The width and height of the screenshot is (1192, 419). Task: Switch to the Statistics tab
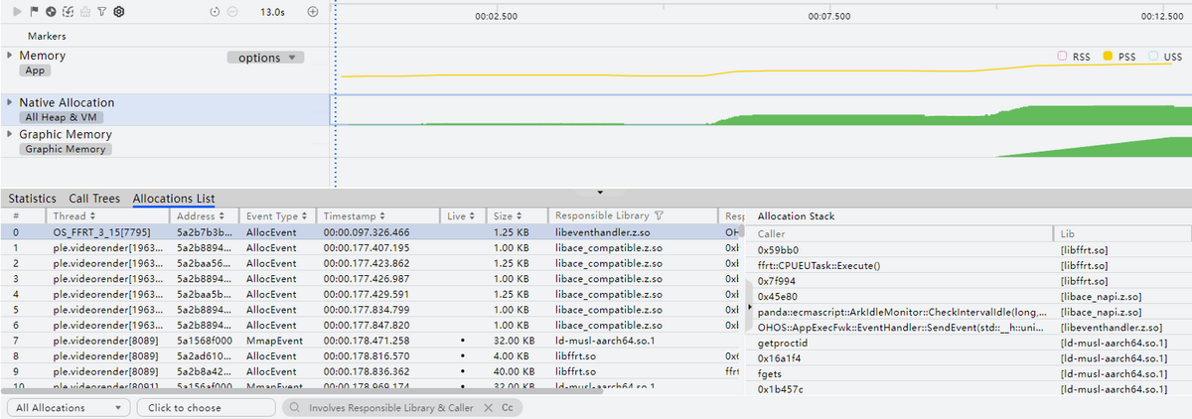(x=32, y=199)
